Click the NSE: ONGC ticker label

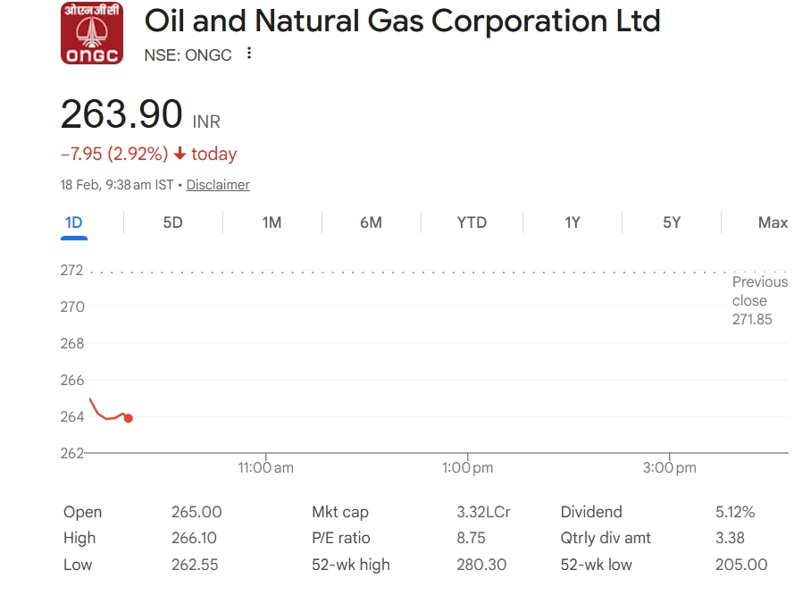[188, 54]
